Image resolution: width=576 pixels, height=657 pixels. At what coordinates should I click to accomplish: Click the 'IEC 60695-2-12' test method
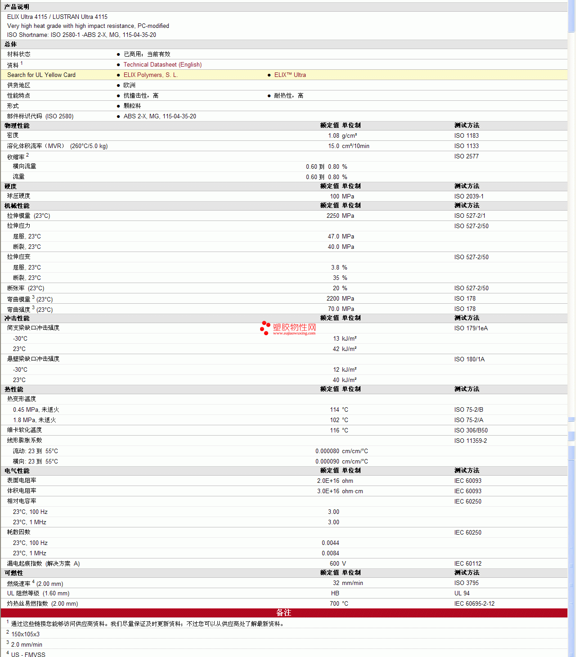[x=474, y=604]
